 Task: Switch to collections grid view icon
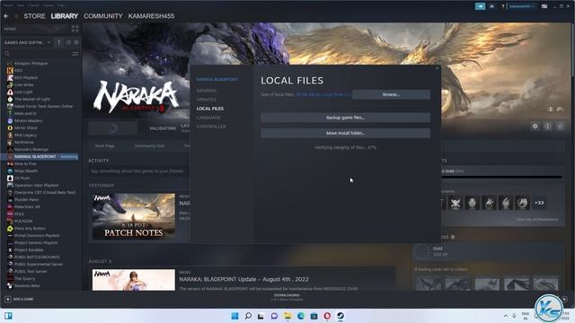click(75, 29)
